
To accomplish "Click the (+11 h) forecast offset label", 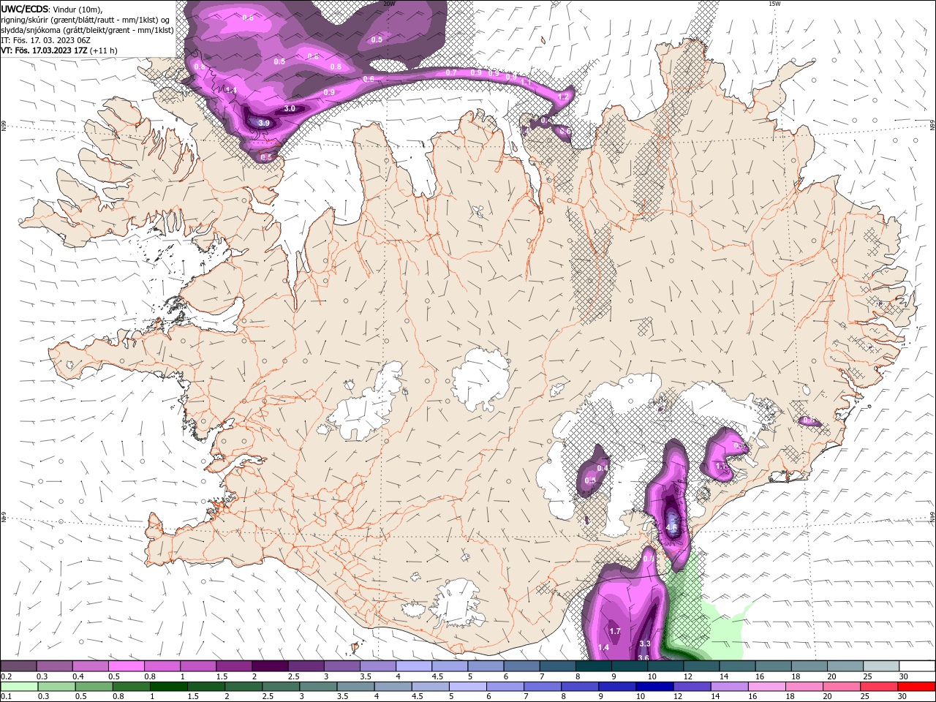I will (104, 50).
